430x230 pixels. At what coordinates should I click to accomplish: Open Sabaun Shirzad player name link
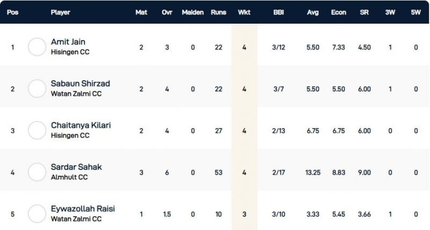[x=80, y=83]
